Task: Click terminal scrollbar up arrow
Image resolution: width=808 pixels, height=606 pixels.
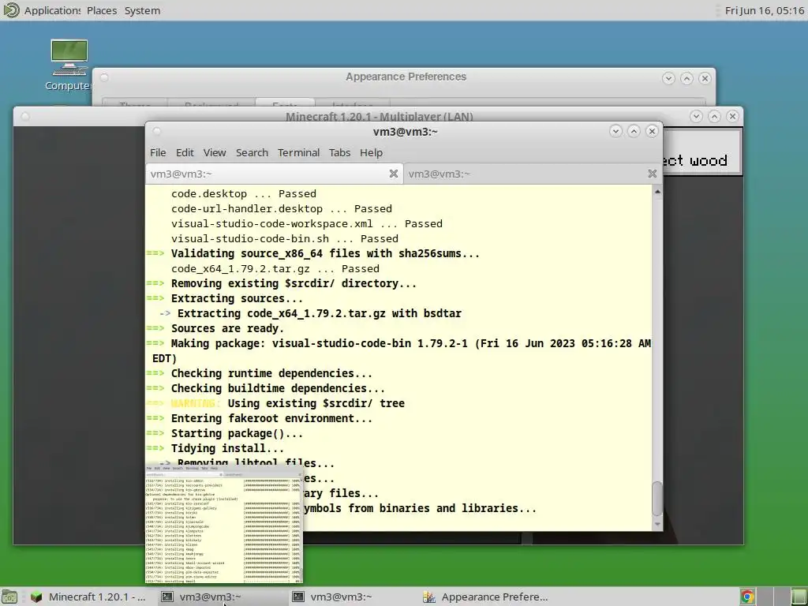Action: (657, 191)
